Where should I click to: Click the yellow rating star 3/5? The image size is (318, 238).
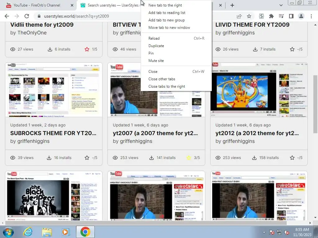tap(189, 158)
